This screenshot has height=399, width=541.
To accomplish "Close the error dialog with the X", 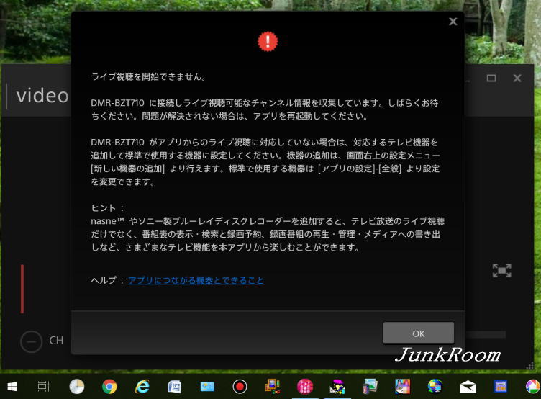I will click(x=453, y=22).
